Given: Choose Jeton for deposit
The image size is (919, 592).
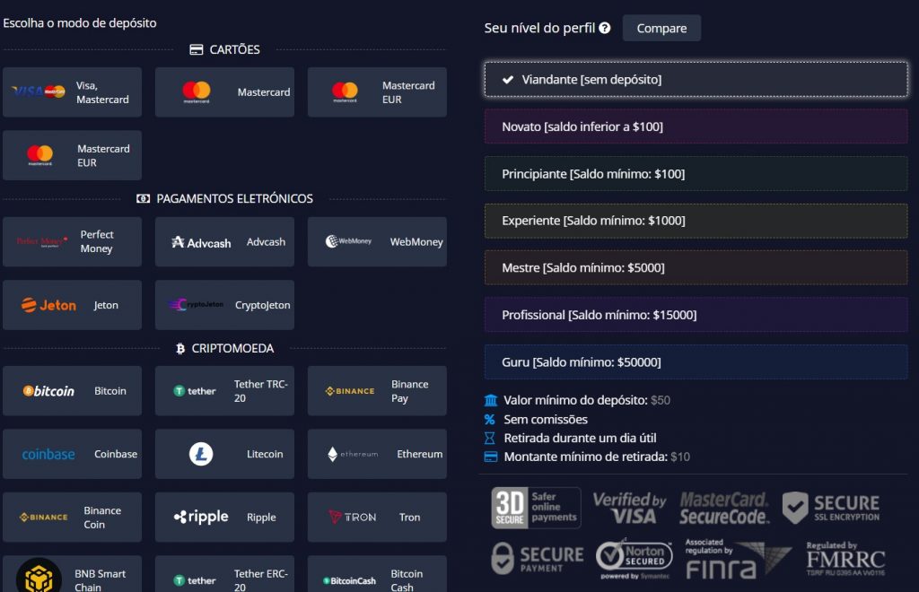Looking at the screenshot, I should point(72,305).
